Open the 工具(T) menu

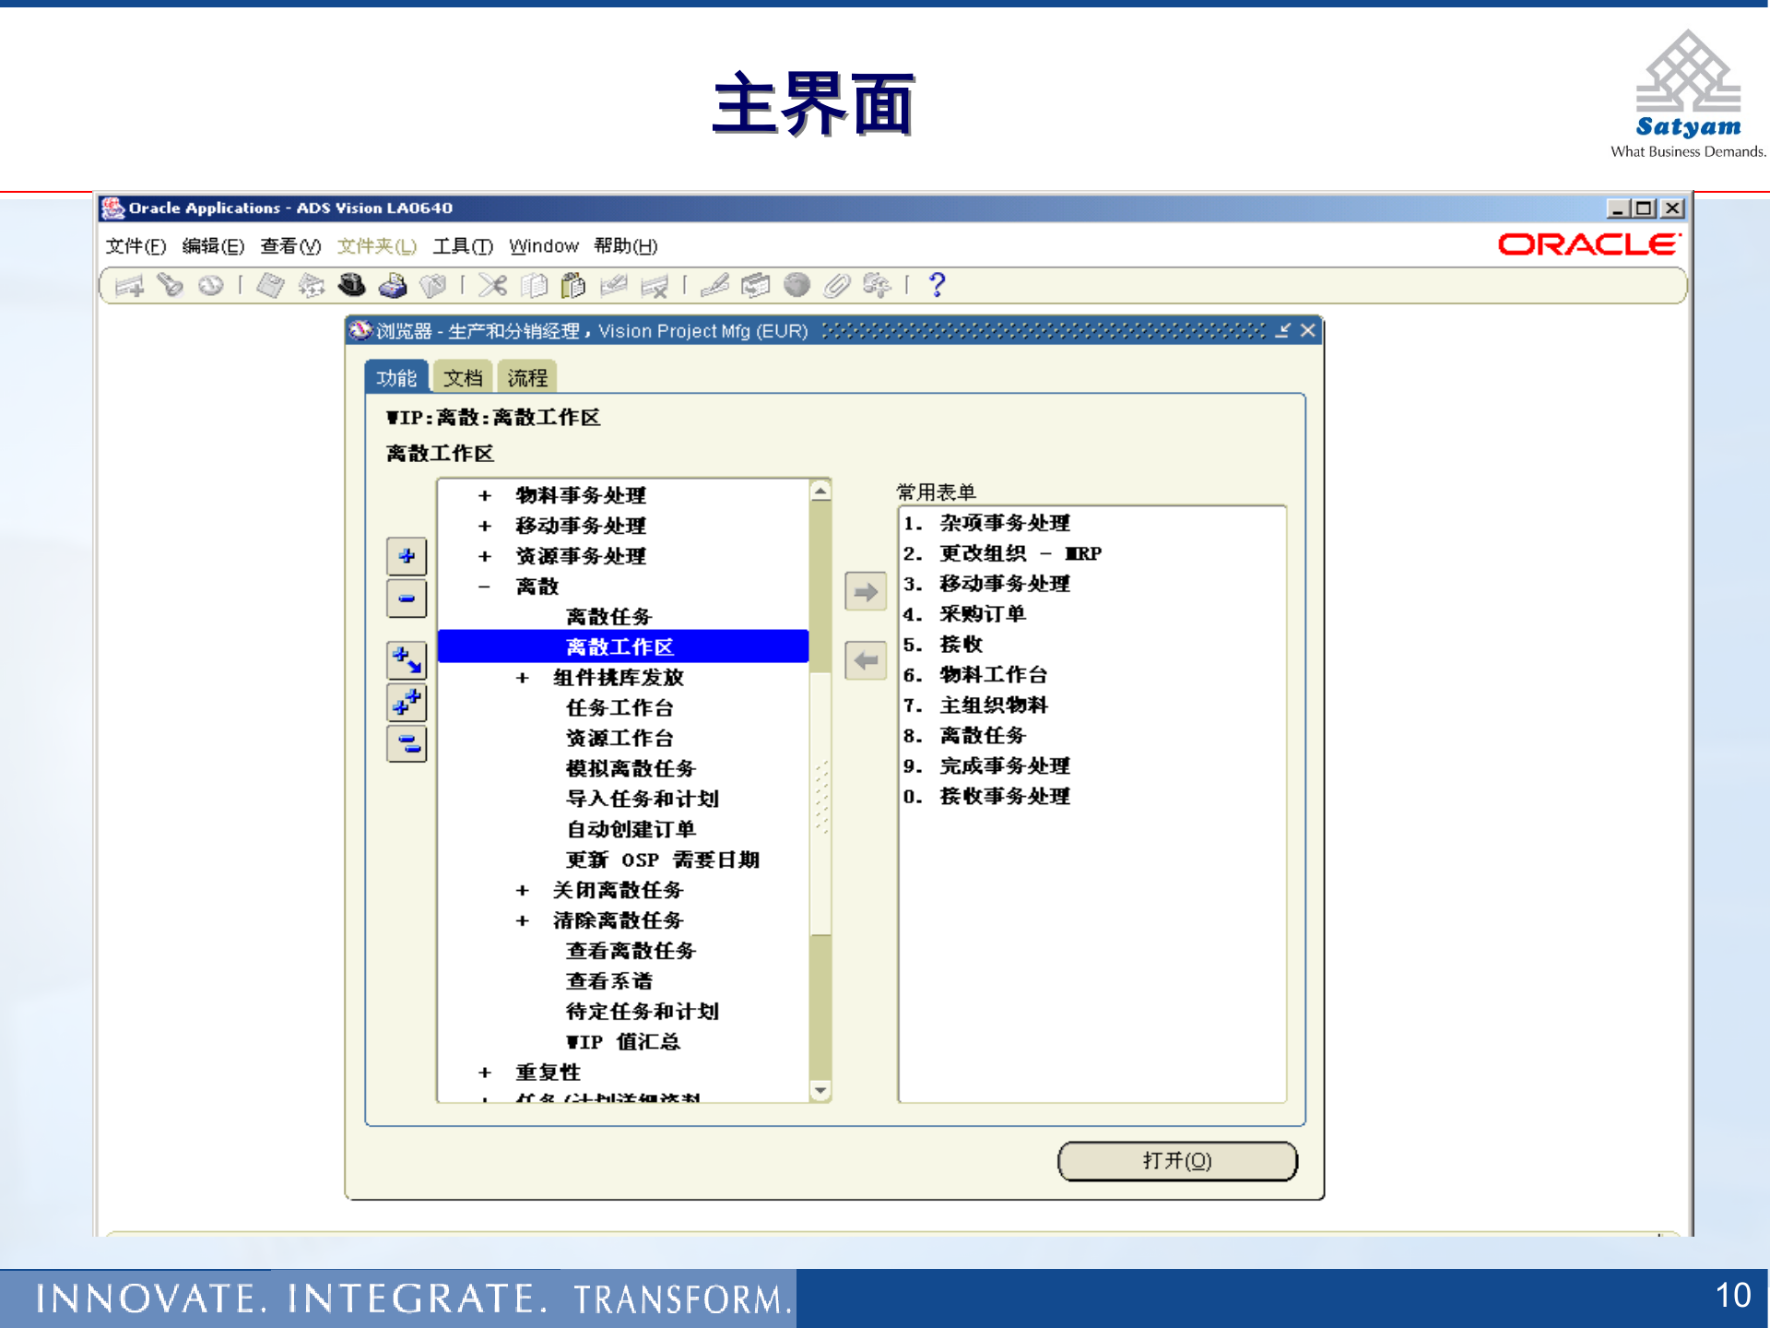461,246
